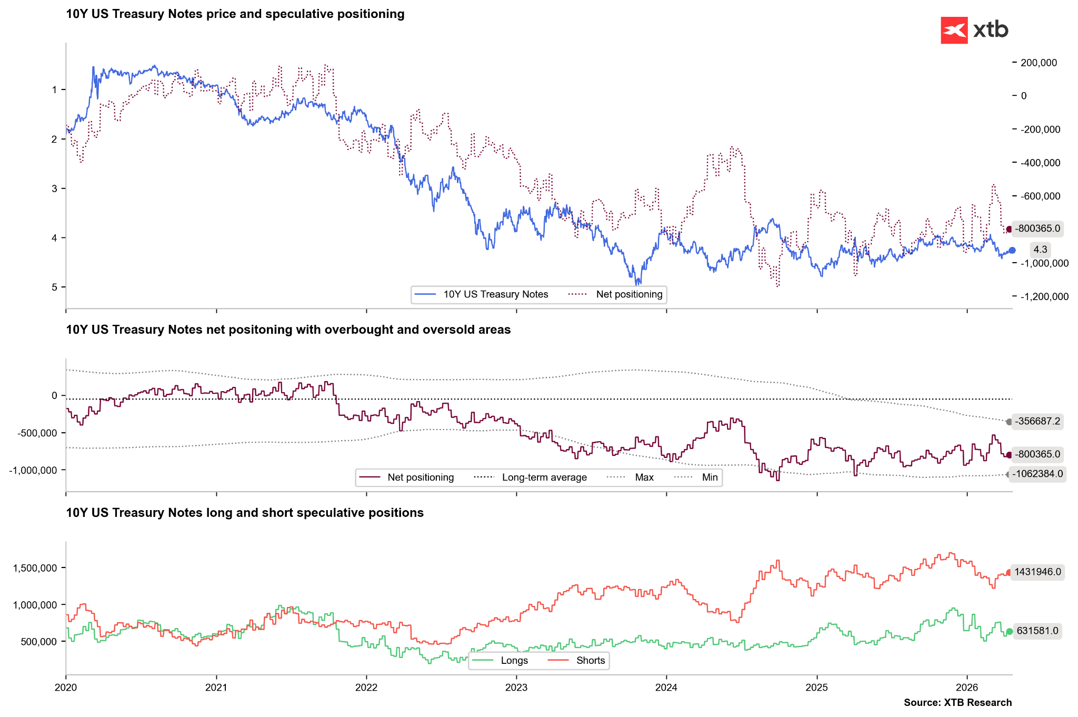This screenshot has height=717, width=1078.
Task: Click the red end dot of Shorts line
Action: point(1009,572)
